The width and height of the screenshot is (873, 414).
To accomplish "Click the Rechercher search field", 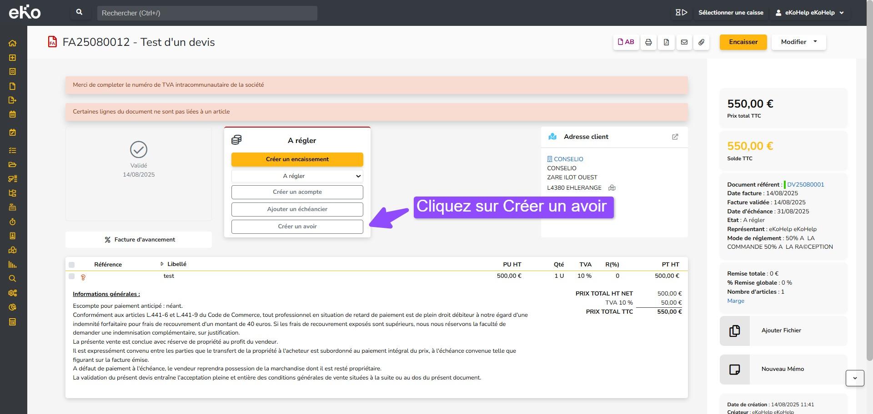I will 207,13.
